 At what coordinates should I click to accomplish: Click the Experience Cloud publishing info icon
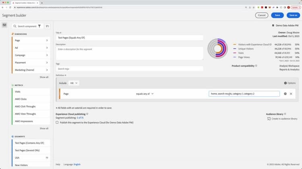point(87,114)
